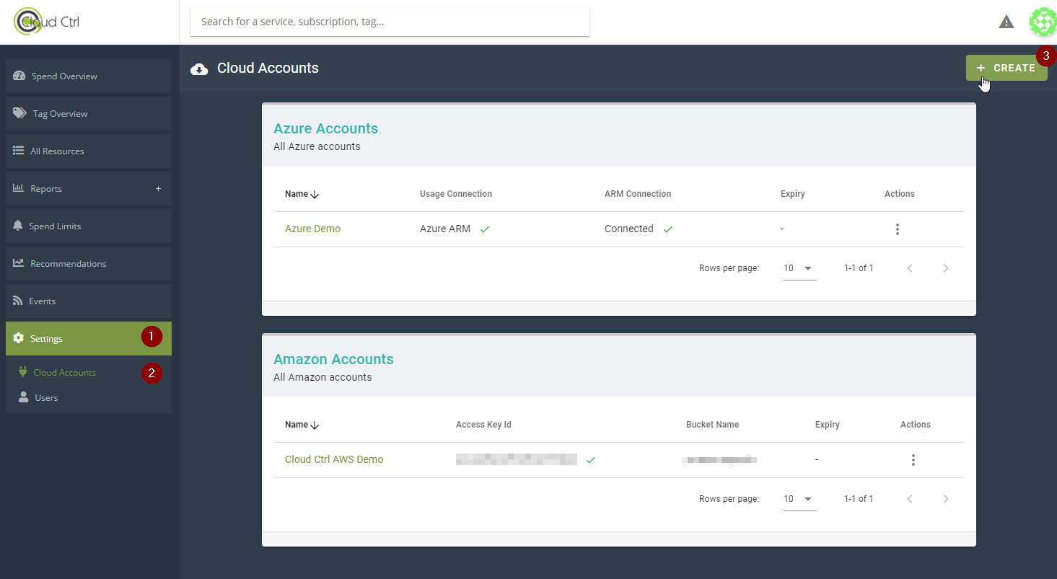Open the Users settings page
The width and height of the screenshot is (1057, 579).
pos(46,398)
